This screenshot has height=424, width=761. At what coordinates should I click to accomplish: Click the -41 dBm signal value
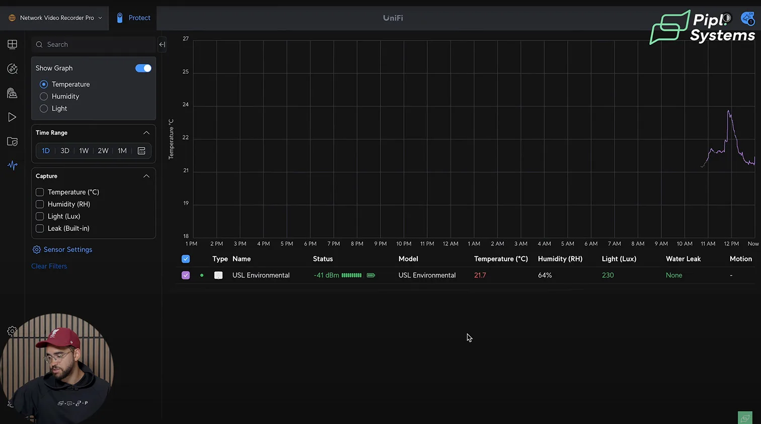coord(326,275)
